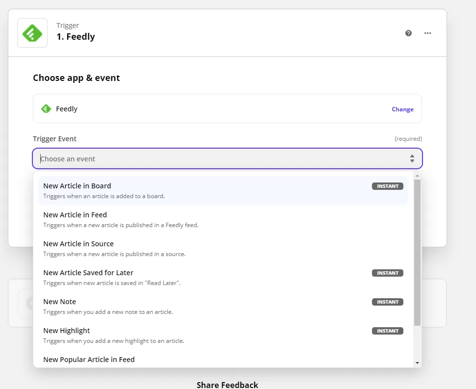The width and height of the screenshot is (476, 389).
Task: Select New Article in Source event
Action: [223, 249]
